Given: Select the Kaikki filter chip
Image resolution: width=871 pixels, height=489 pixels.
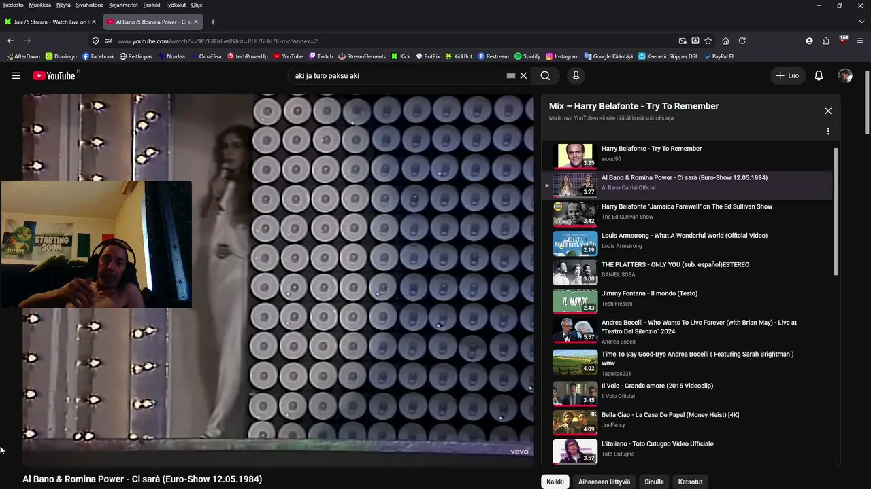Looking at the screenshot, I should tap(555, 482).
